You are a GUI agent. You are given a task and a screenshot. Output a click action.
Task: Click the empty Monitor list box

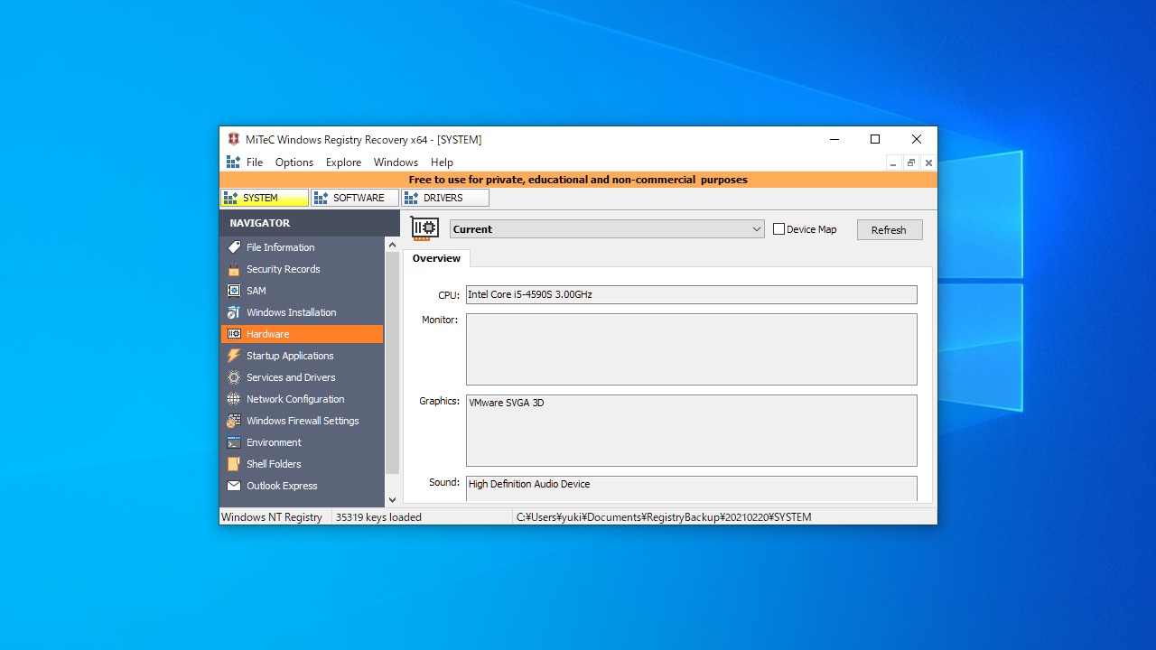691,349
